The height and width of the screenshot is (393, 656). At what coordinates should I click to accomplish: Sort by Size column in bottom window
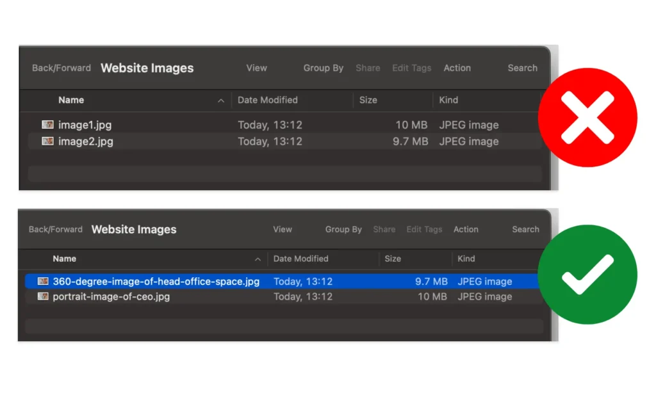pos(393,259)
